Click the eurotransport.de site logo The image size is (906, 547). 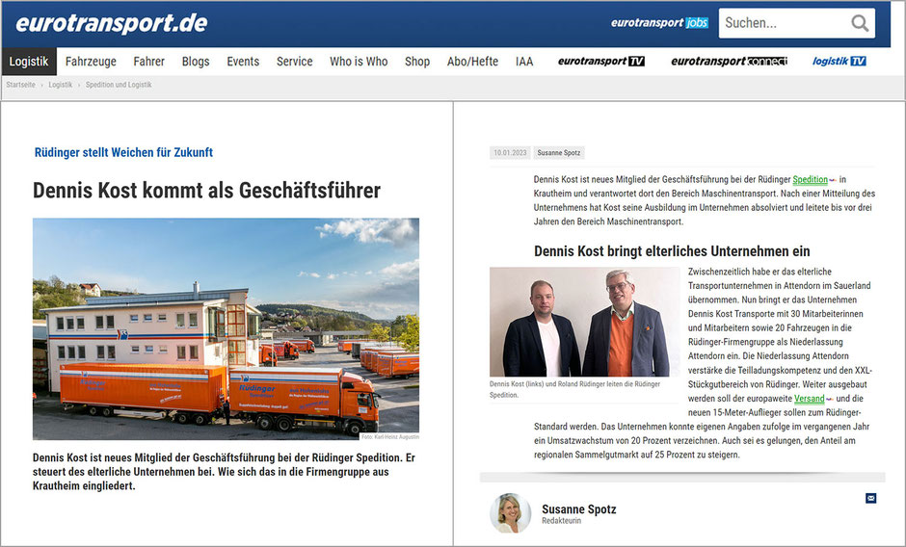[112, 23]
